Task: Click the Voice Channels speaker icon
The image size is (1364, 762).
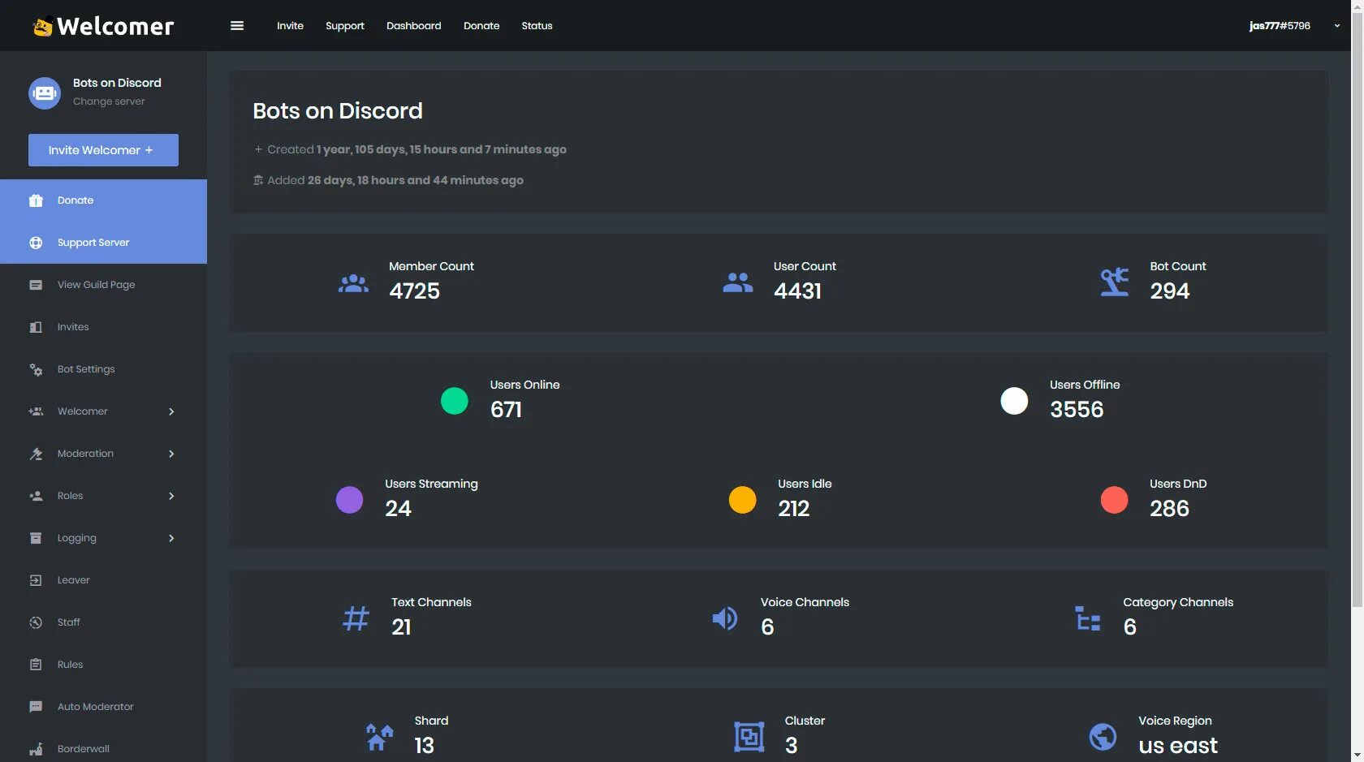Action: tap(725, 618)
